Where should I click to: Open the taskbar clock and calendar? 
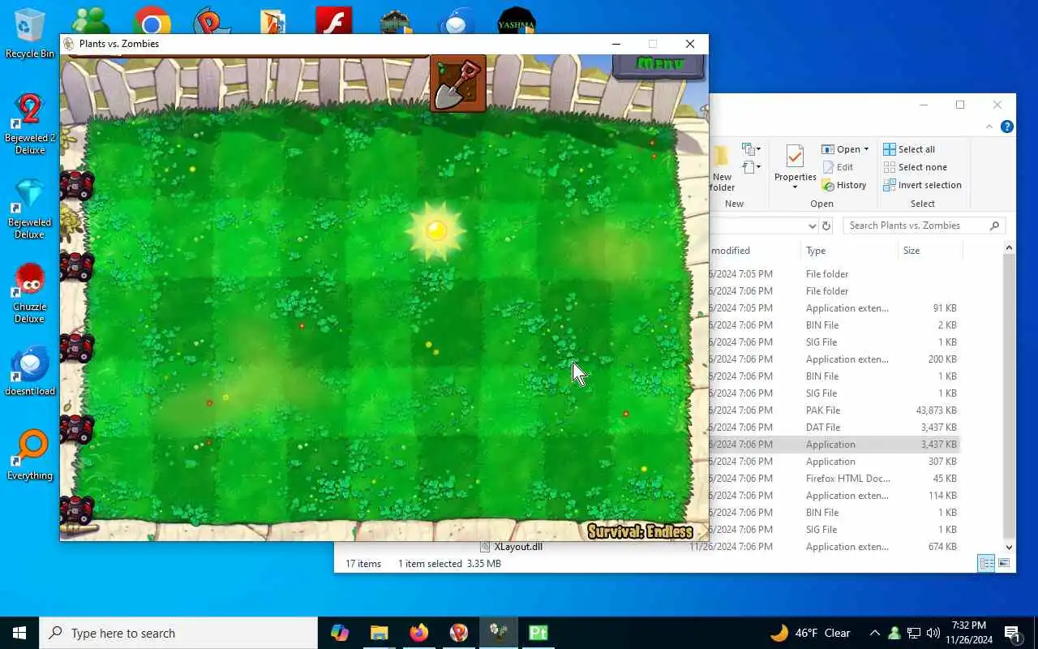(x=968, y=633)
